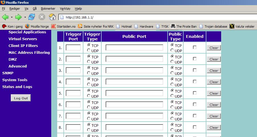Click the Trigger Port field in row 1
Viewport: 257px width, 137px height.
[x=73, y=47]
